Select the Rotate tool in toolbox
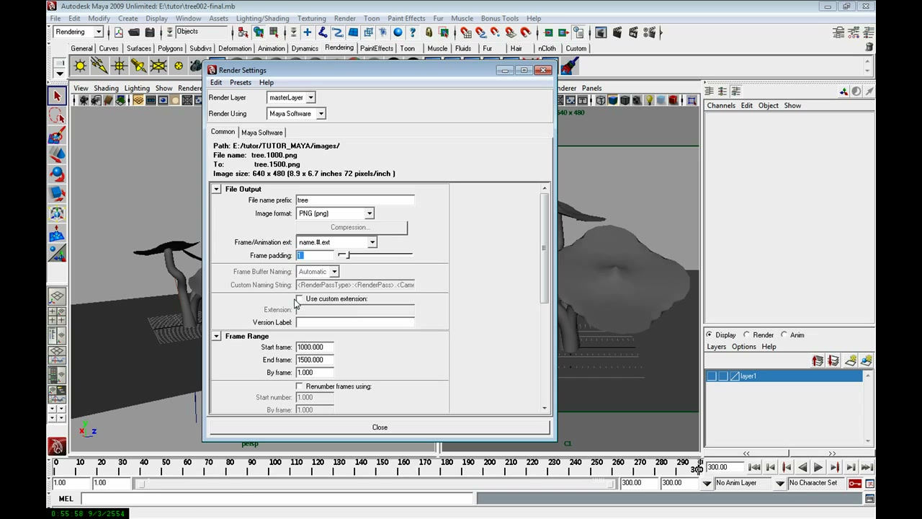Screen dimensions: 922x519 point(57,174)
